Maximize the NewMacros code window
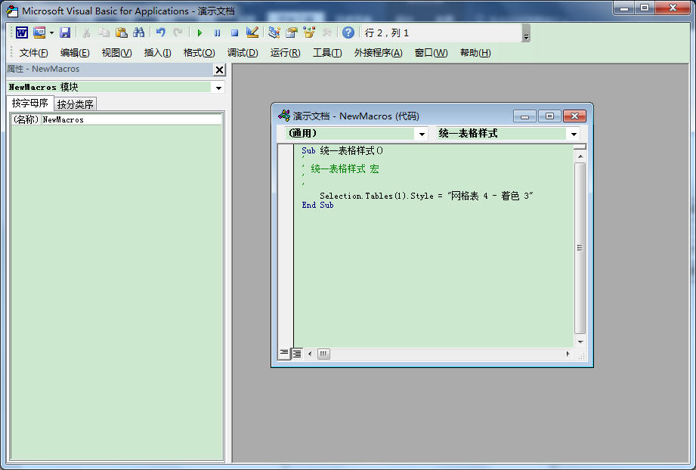 (549, 116)
